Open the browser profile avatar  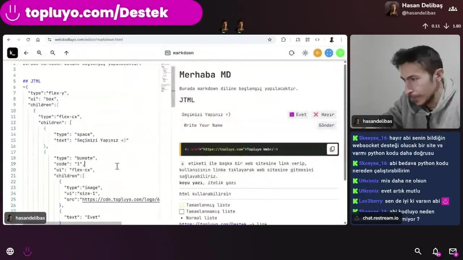pos(332,40)
